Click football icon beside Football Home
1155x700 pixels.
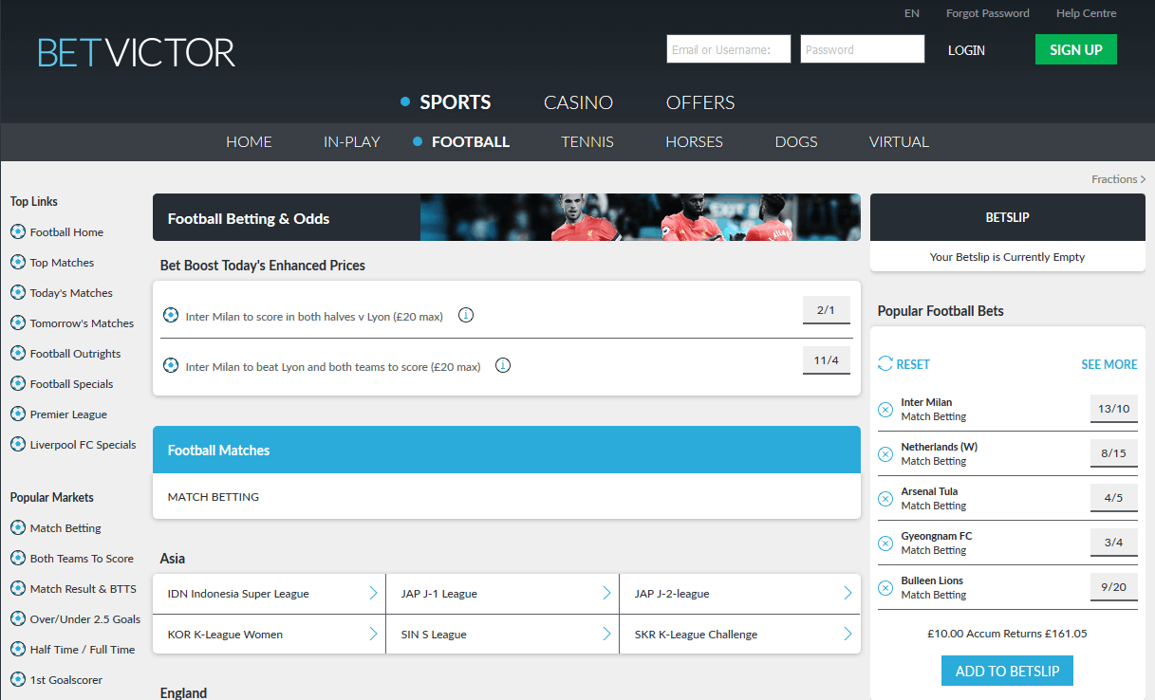[18, 231]
